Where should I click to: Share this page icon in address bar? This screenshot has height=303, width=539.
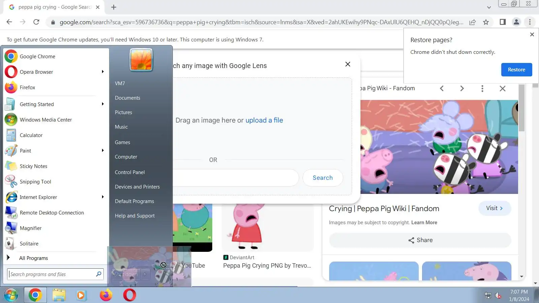(x=473, y=22)
